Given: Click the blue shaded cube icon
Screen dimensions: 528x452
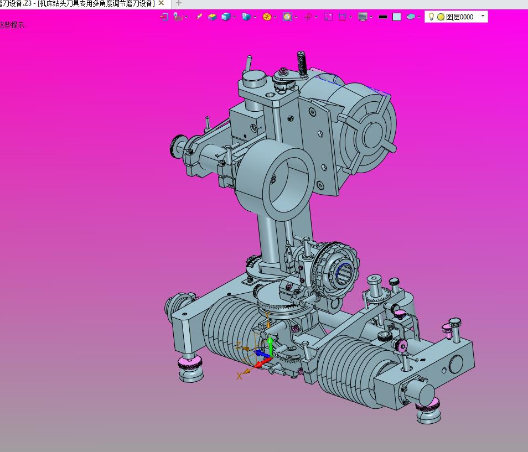Looking at the screenshot, I should (x=226, y=17).
